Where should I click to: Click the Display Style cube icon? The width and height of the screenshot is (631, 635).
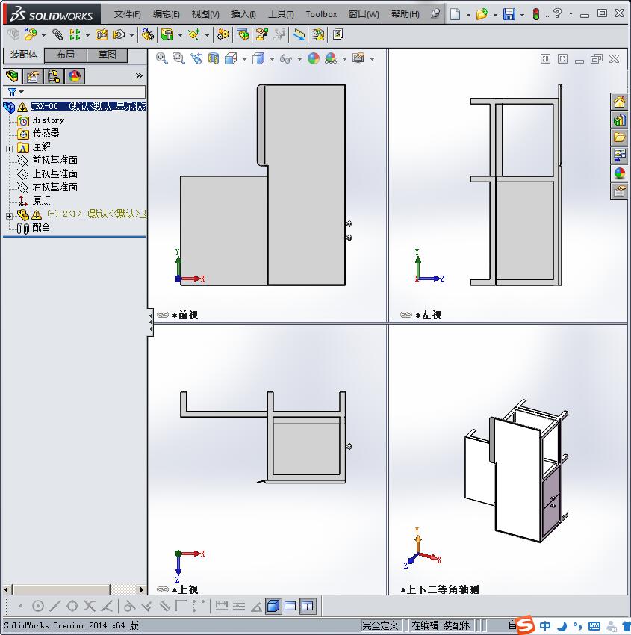pyautogui.click(x=258, y=59)
